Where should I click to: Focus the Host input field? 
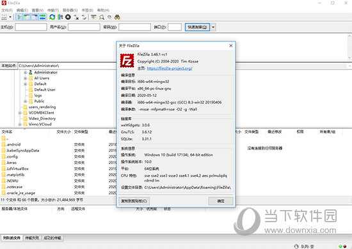point(31,27)
